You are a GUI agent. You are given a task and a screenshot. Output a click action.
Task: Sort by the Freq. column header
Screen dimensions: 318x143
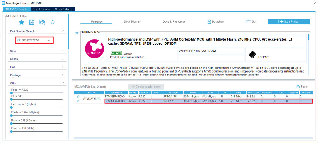coord(238,92)
